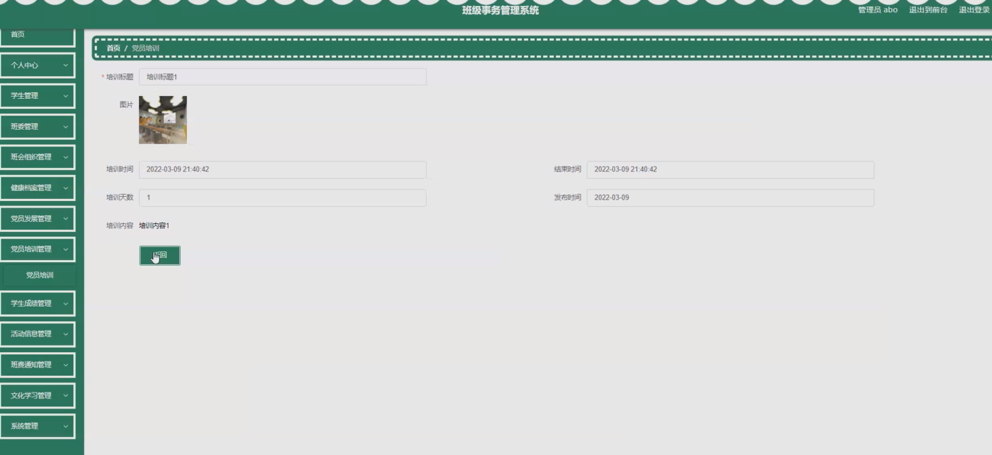
Task: Click the 发布时间 date field
Action: click(x=731, y=198)
